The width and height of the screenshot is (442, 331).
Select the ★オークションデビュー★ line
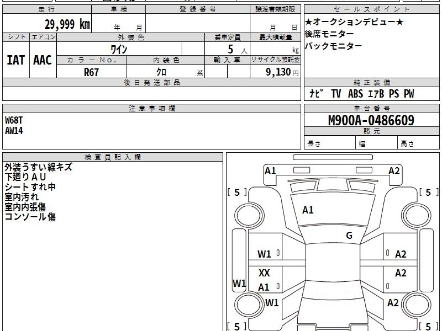[x=354, y=22]
